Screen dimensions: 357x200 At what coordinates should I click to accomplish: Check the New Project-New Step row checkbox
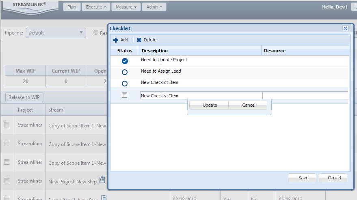click(x=7, y=181)
